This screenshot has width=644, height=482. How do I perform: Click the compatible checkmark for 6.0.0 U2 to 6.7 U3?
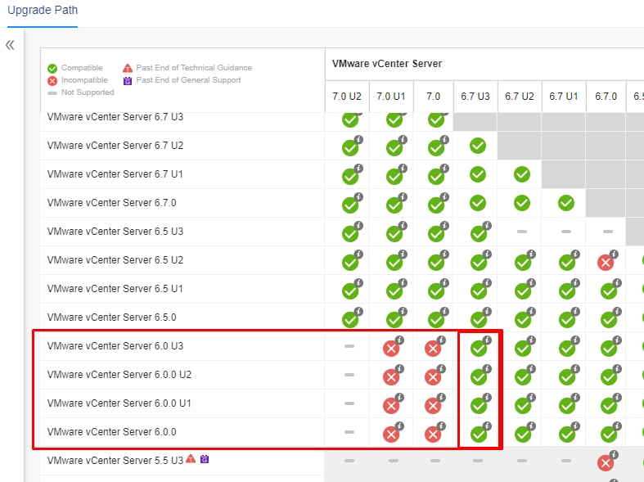tap(479, 377)
